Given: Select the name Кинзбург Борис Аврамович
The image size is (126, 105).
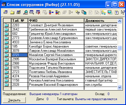Looking at the screenshot, I should (49, 46).
